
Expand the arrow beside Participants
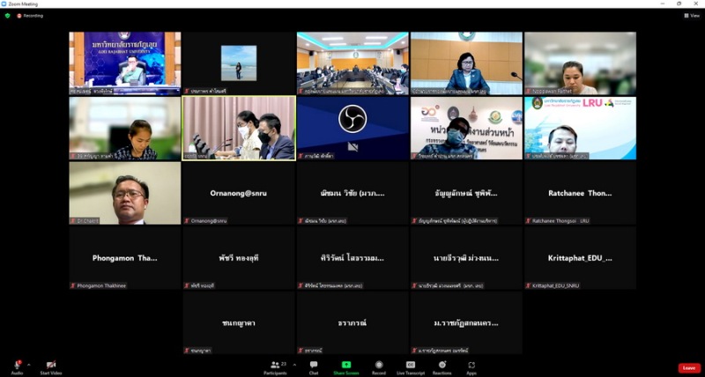(x=293, y=364)
